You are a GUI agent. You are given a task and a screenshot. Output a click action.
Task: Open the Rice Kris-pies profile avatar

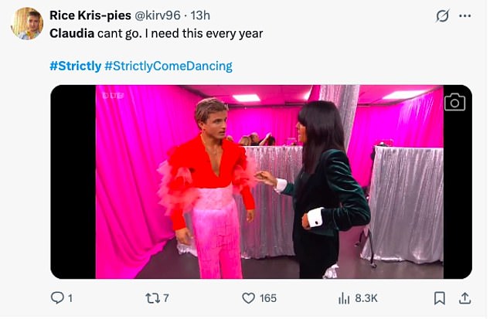pos(27,23)
